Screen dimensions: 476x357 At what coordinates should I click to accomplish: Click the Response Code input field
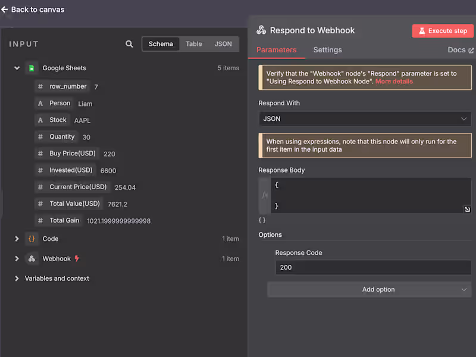(x=373, y=268)
